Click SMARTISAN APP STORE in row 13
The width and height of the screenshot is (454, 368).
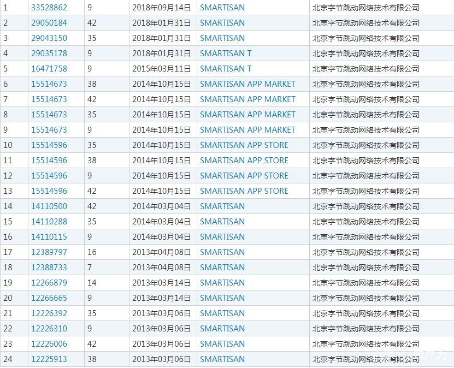(244, 191)
